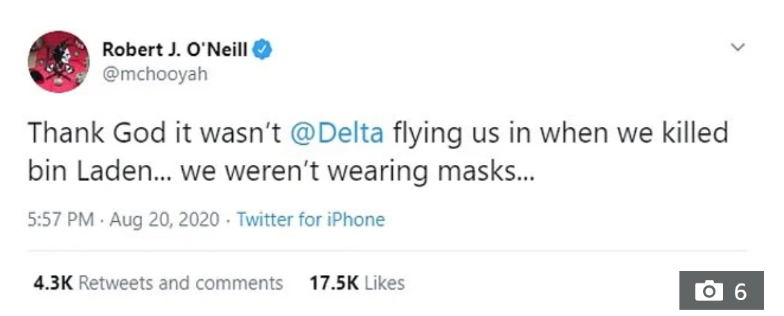
Task: Click the 17.5K count number
Action: click(x=335, y=283)
